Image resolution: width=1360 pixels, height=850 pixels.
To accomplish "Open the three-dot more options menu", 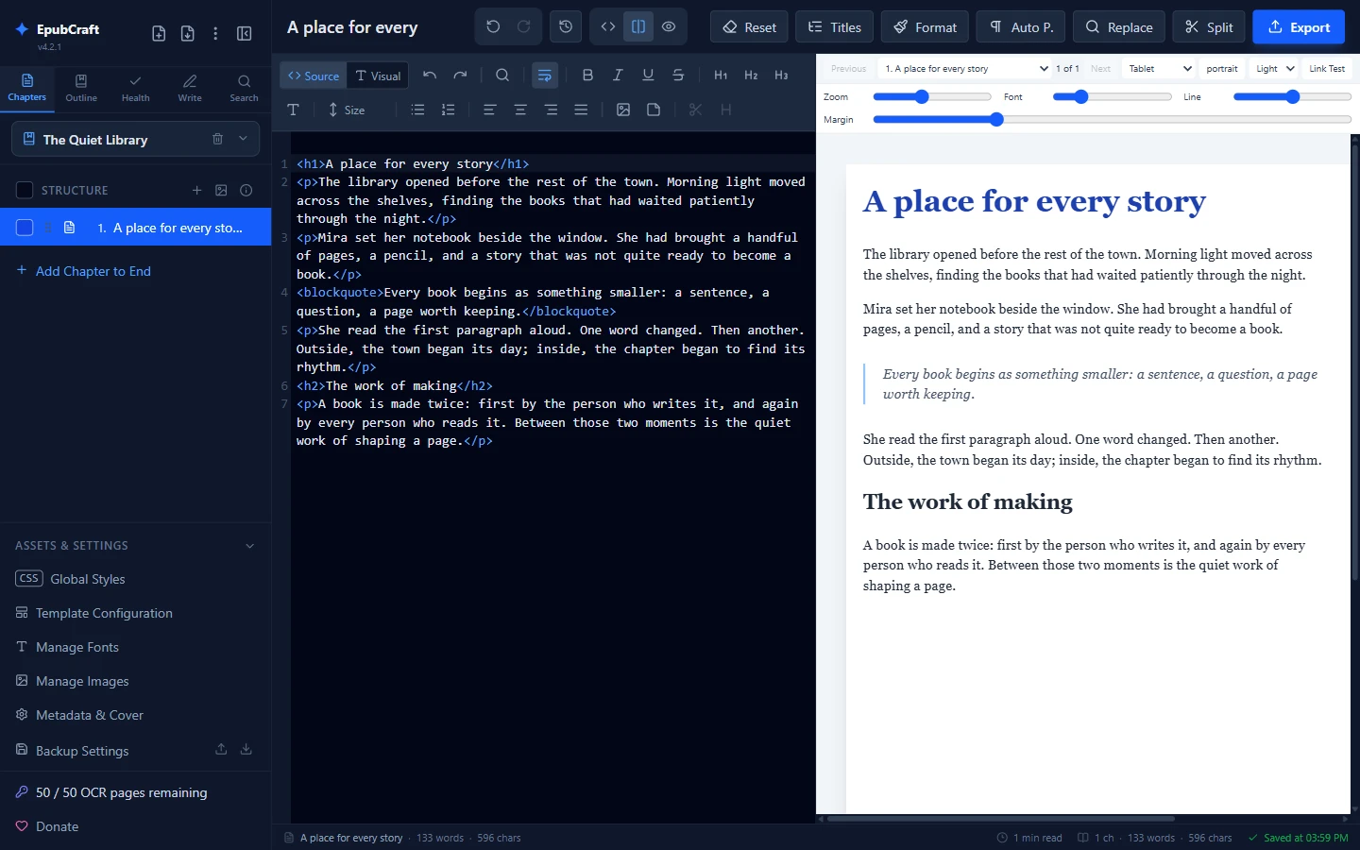I will pyautogui.click(x=215, y=34).
